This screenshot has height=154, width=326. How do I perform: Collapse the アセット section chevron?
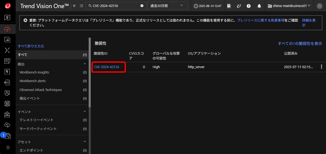click(x=85, y=142)
